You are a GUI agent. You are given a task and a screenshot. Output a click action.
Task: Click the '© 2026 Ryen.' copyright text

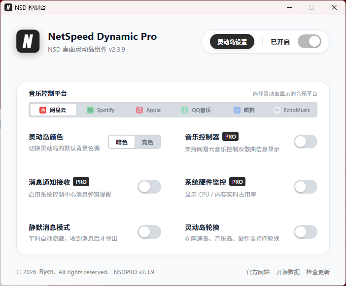click(x=36, y=272)
